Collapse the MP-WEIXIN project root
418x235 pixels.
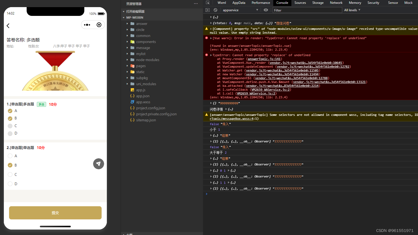[x=124, y=18]
